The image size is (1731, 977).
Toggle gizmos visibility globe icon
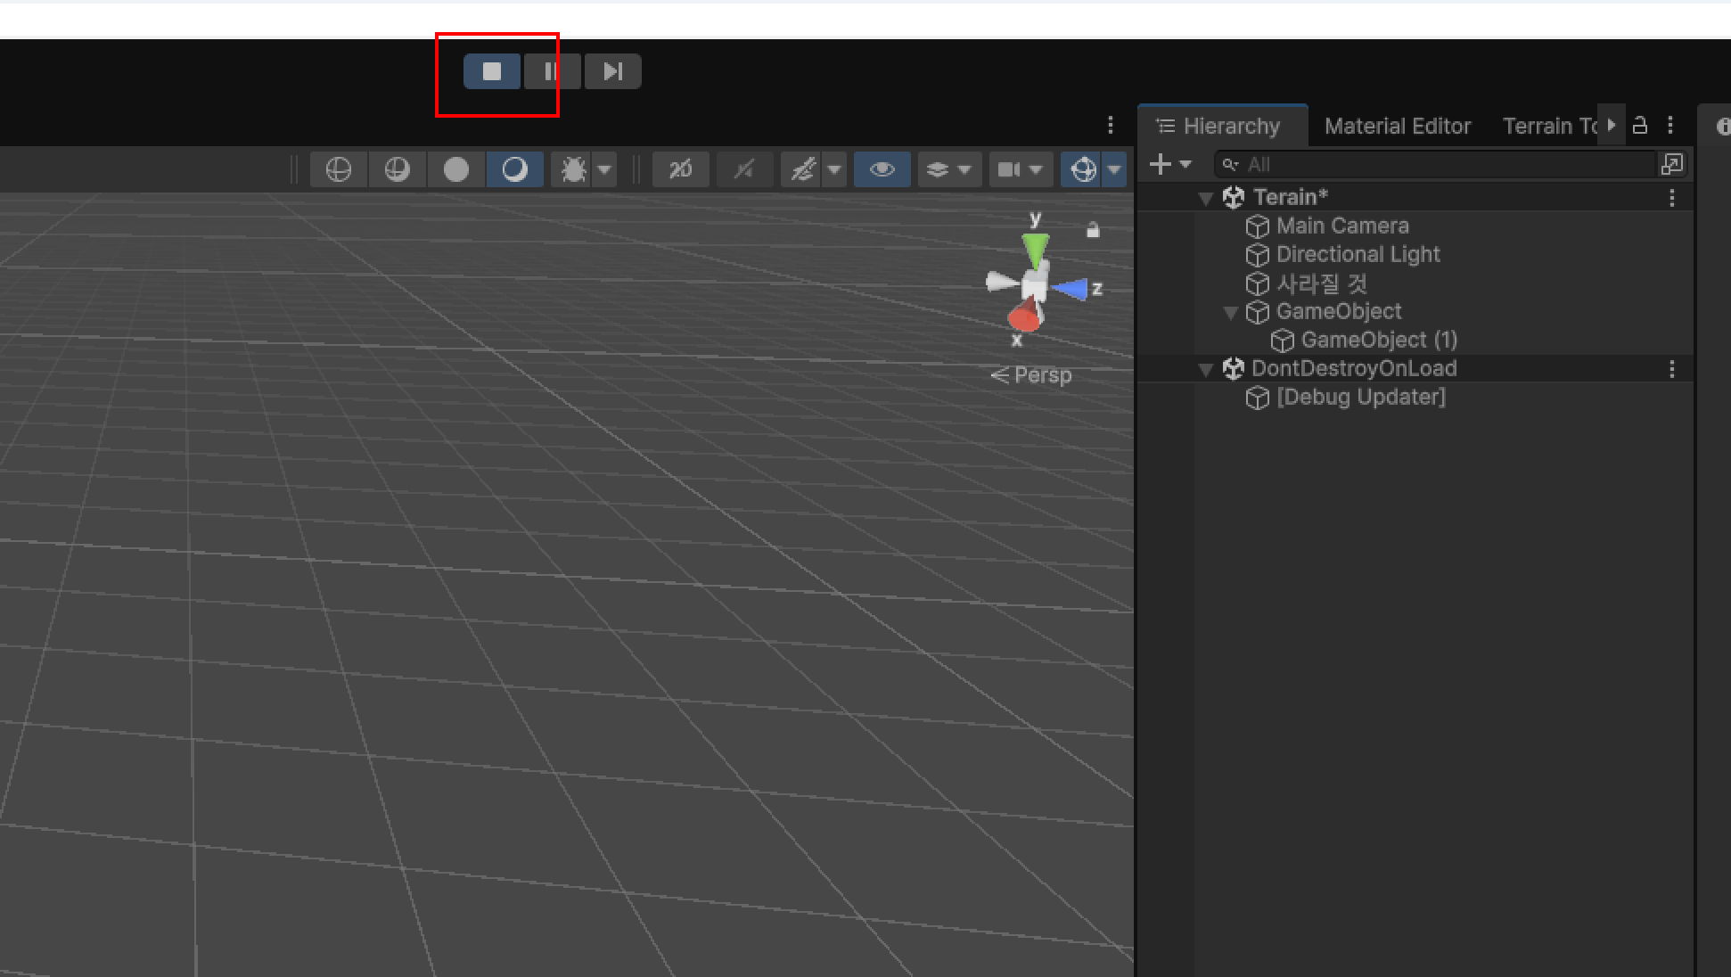pos(1083,169)
